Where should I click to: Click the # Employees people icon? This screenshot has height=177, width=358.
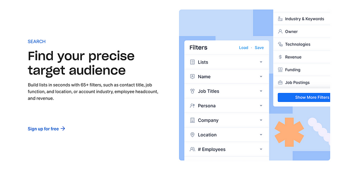[x=192, y=149]
